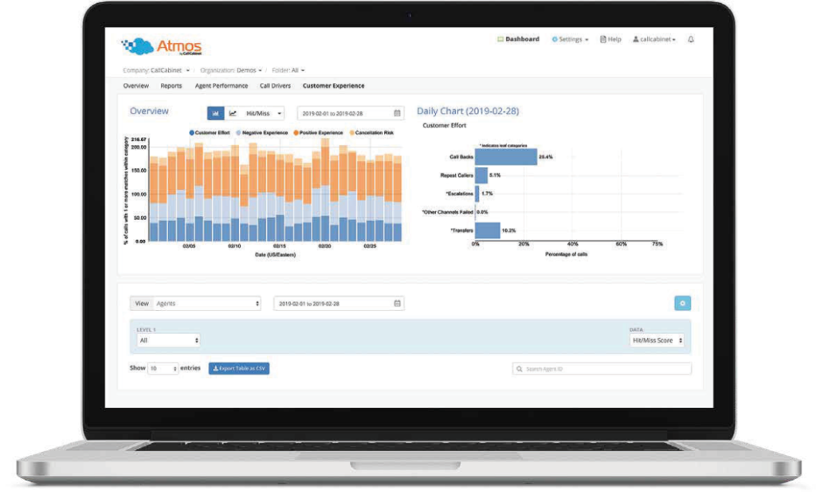The width and height of the screenshot is (816, 503).
Task: Toggle Cancellation Risk legend series
Action: (371, 132)
